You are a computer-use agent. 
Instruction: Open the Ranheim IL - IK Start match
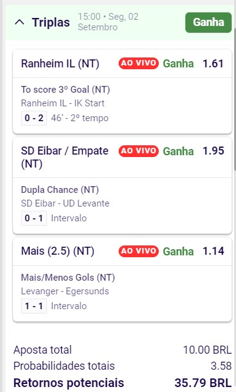tap(62, 103)
